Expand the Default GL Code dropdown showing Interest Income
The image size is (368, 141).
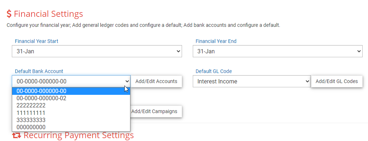coord(252,81)
